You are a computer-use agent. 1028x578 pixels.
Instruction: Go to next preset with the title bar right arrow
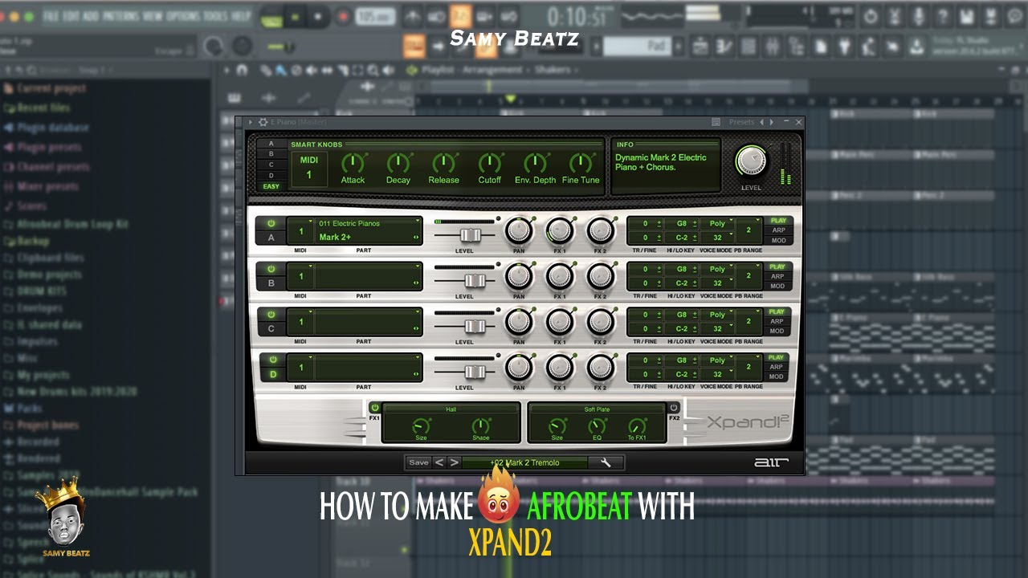(773, 122)
